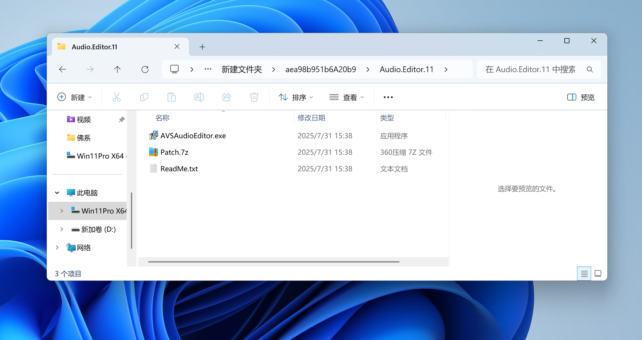Screen dimensions: 642x340
Task: Select the AVSAudioEditor.exe file
Action: point(193,136)
